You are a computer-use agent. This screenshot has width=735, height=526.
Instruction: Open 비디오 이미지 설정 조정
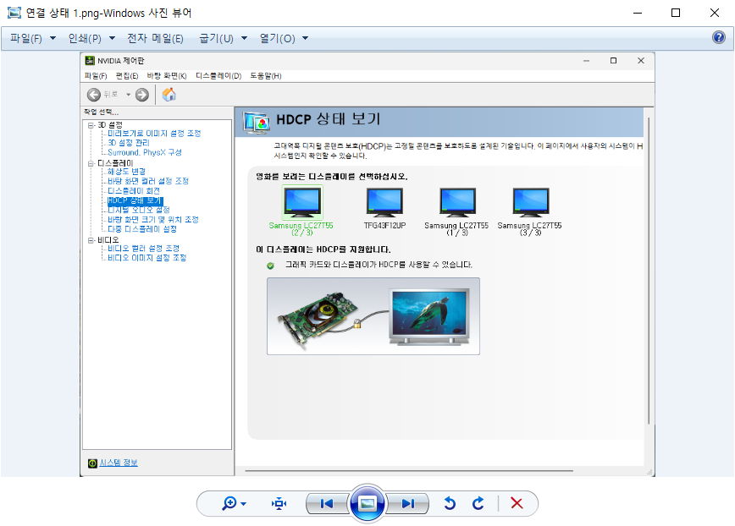tap(147, 258)
